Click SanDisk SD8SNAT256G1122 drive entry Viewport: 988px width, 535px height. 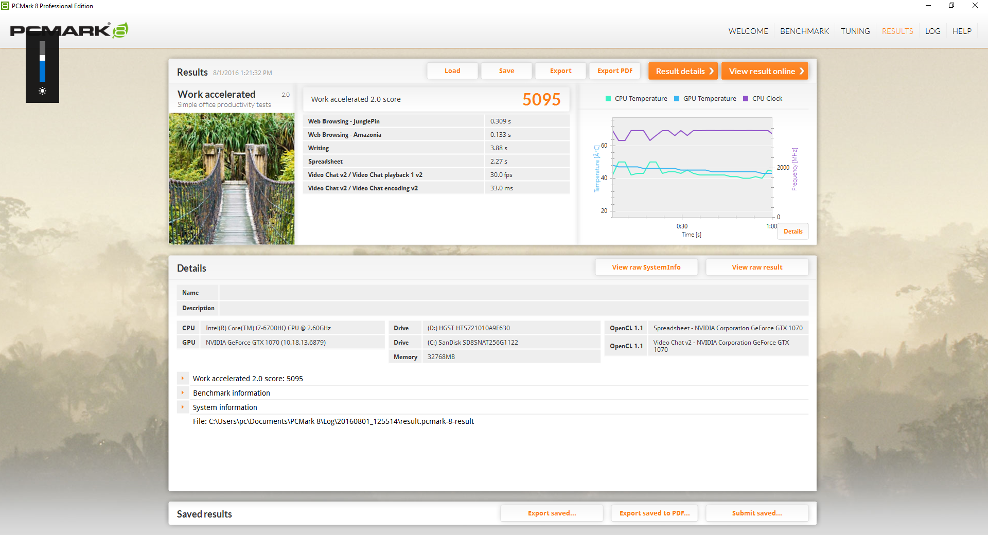pyautogui.click(x=472, y=342)
